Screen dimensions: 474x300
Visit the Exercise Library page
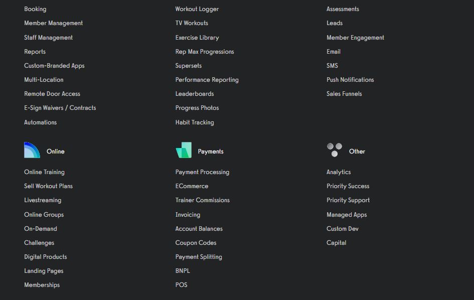point(197,38)
